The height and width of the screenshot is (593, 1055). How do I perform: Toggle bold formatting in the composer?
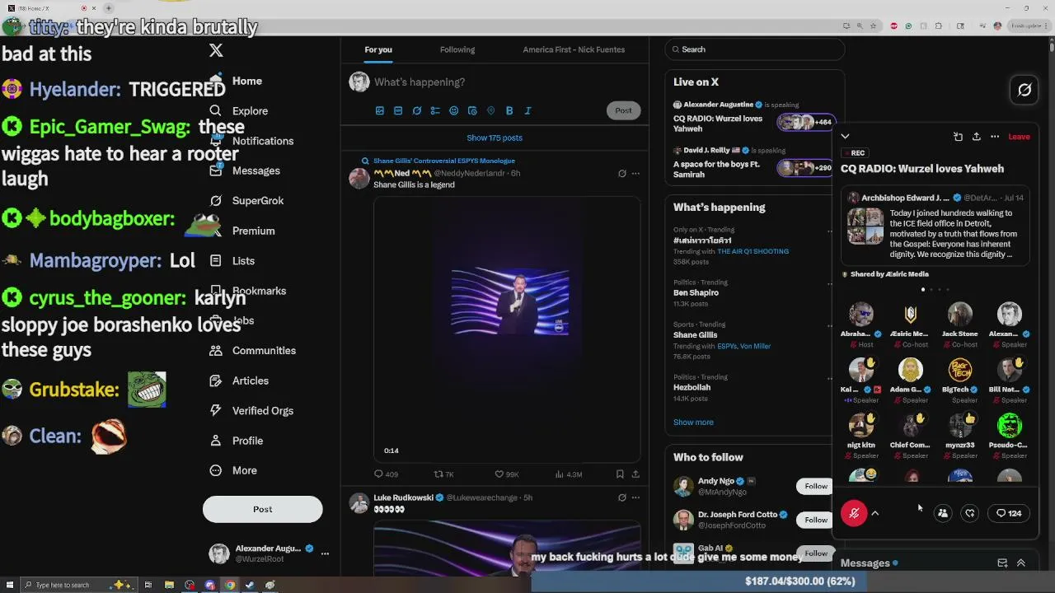point(509,110)
